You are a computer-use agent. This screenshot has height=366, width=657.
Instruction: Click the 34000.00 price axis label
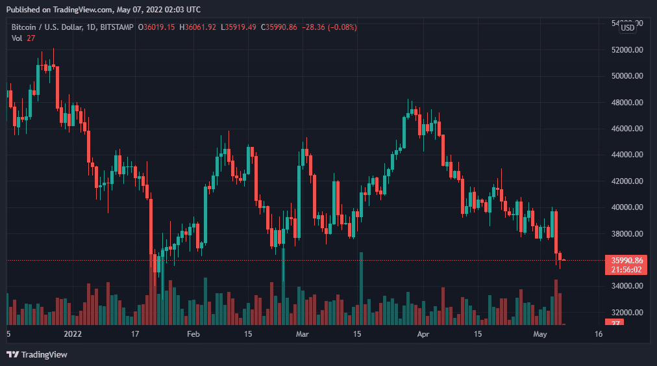click(x=627, y=286)
